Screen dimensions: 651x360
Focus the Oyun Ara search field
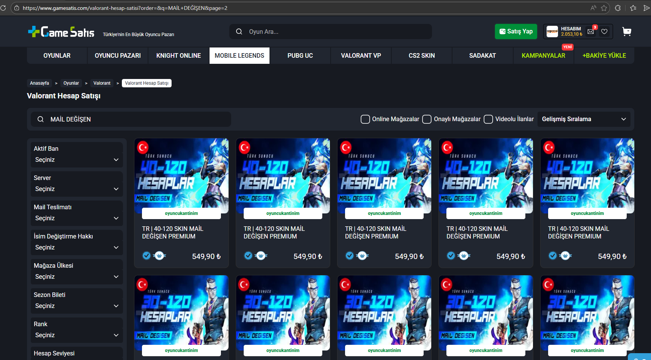330,32
